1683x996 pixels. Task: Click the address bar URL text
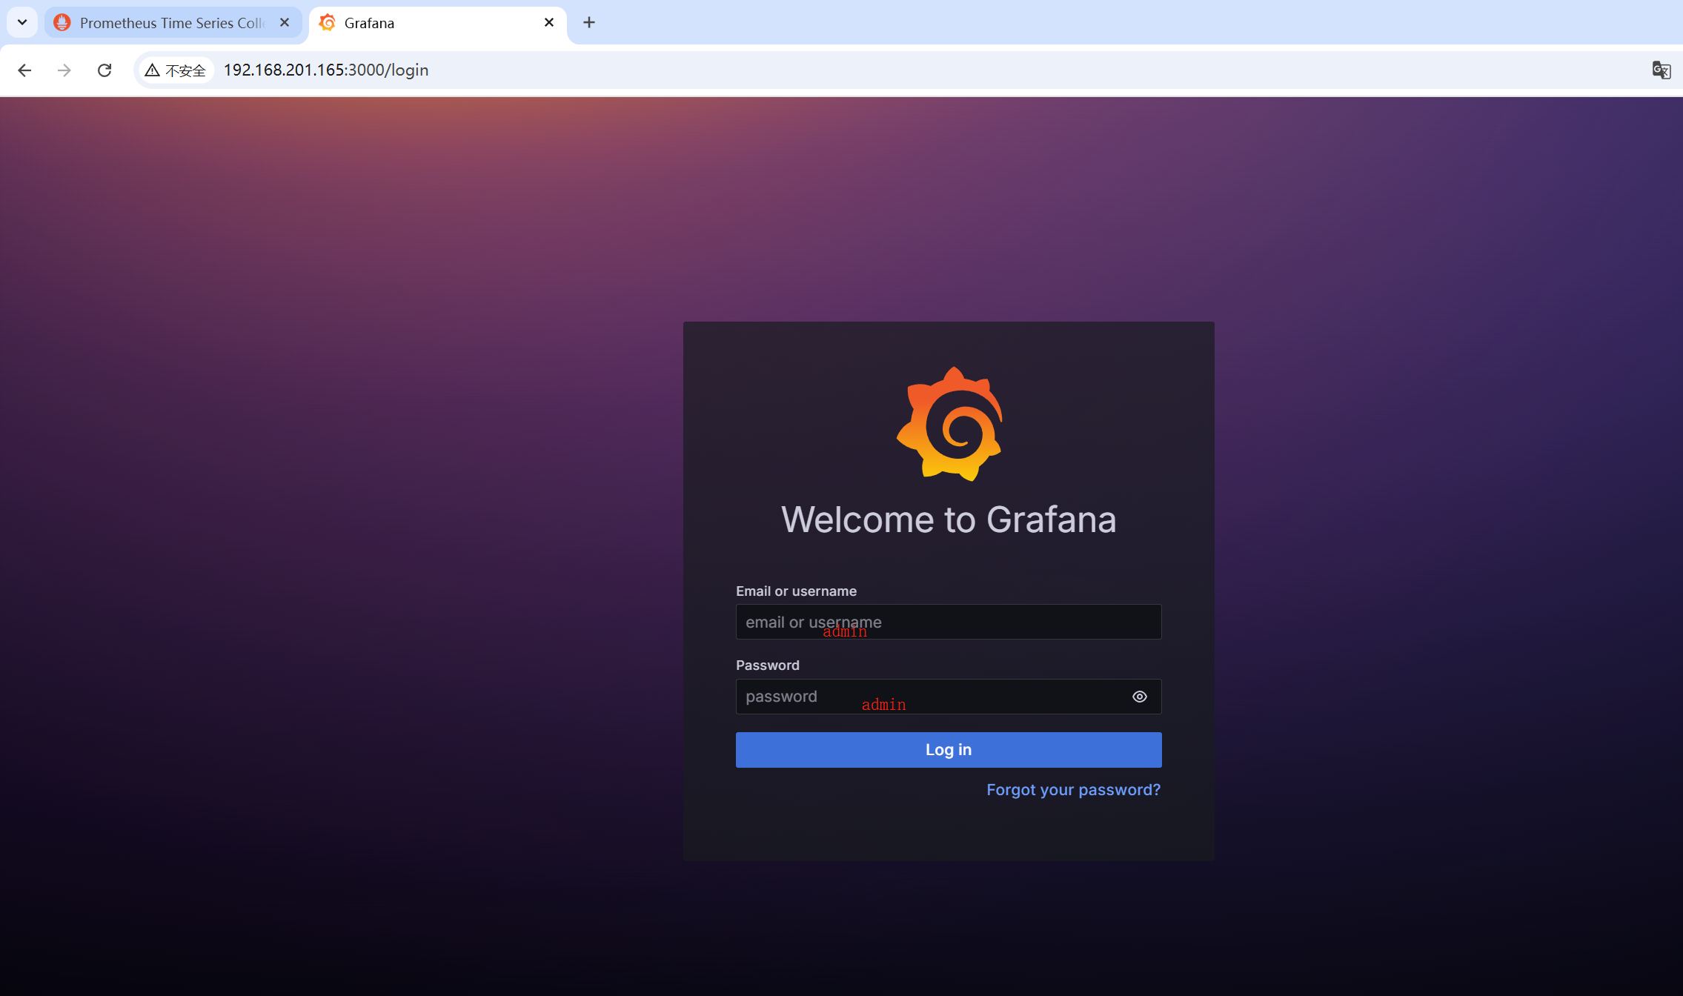pyautogui.click(x=326, y=70)
